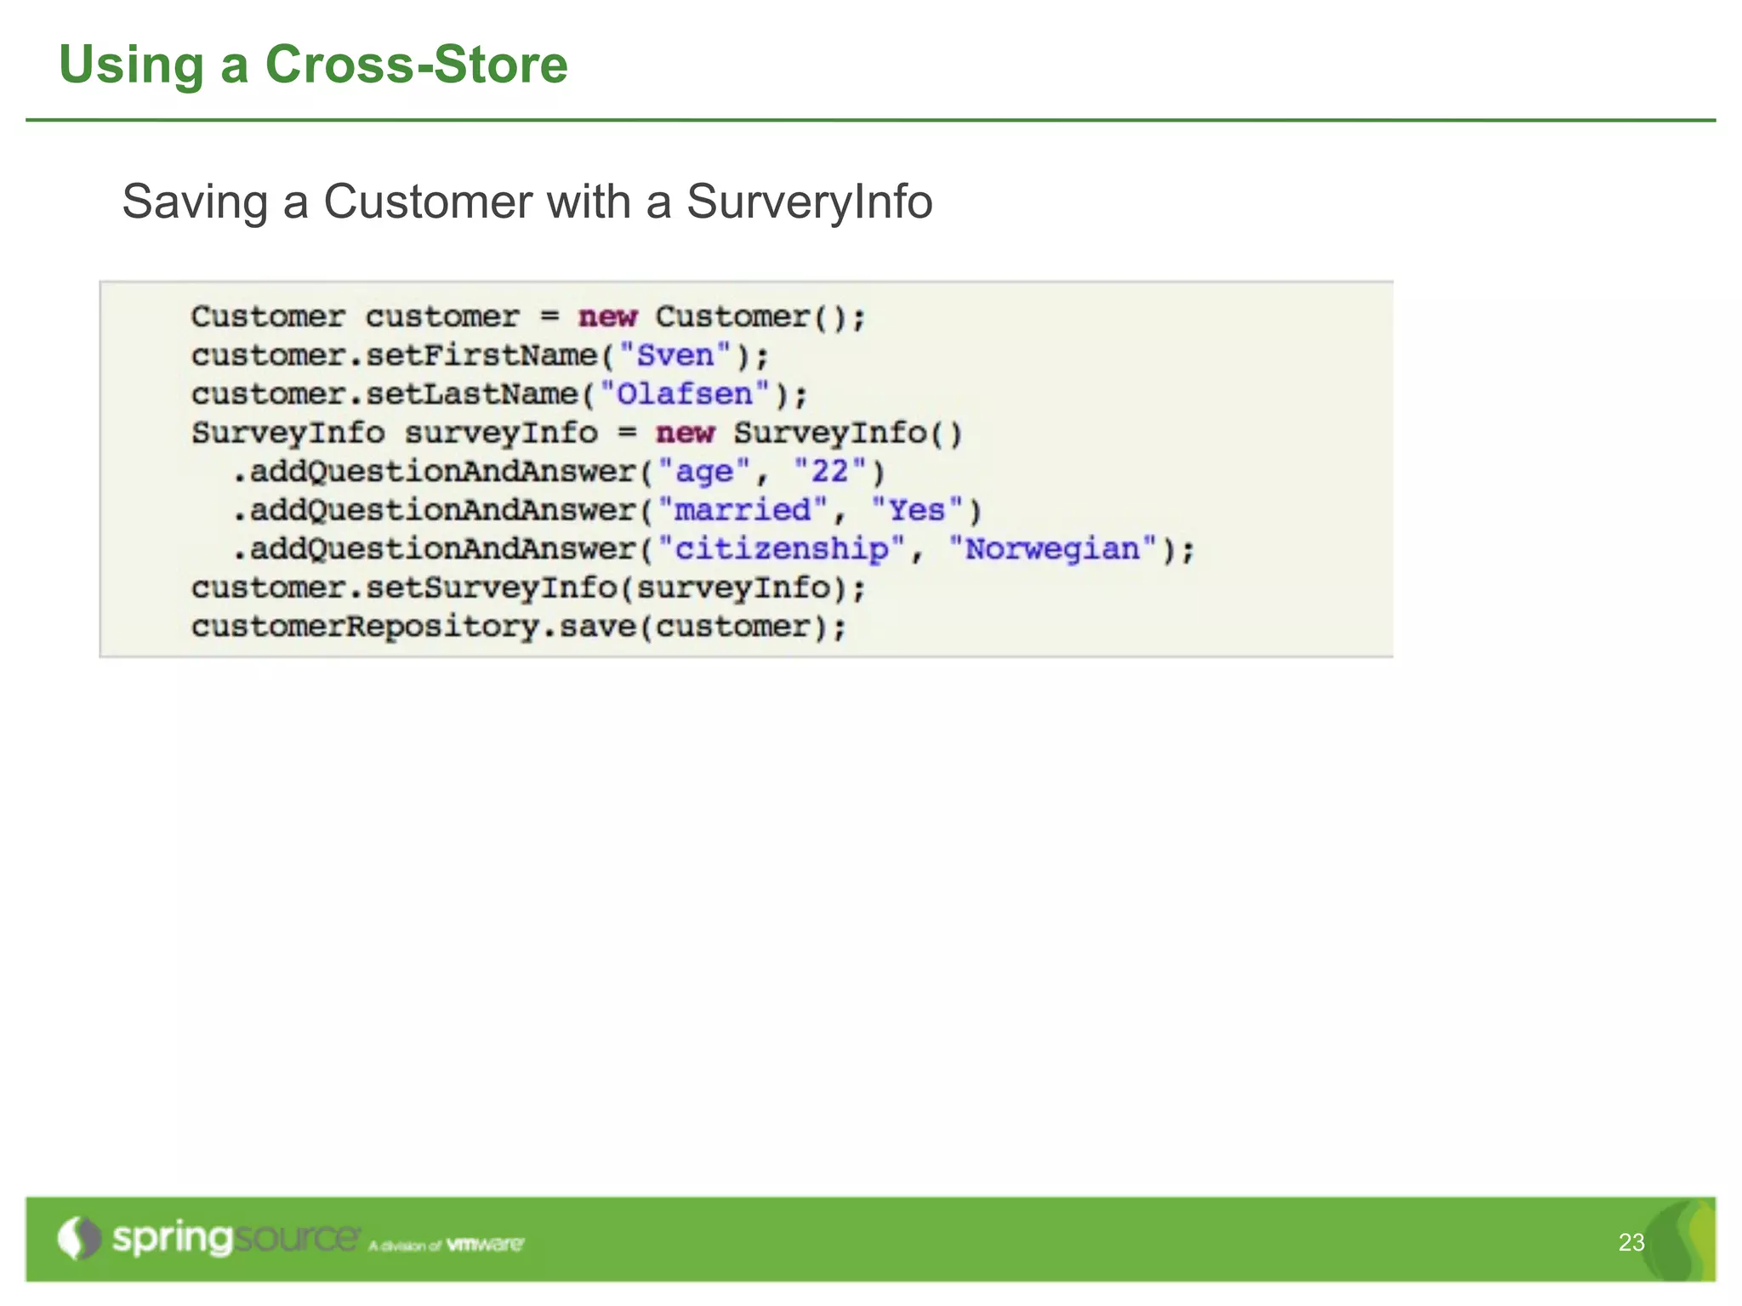
Task: Click line 'SurveyInfo surveyInfo = new SurveyInfo()'
Action: coord(577,433)
